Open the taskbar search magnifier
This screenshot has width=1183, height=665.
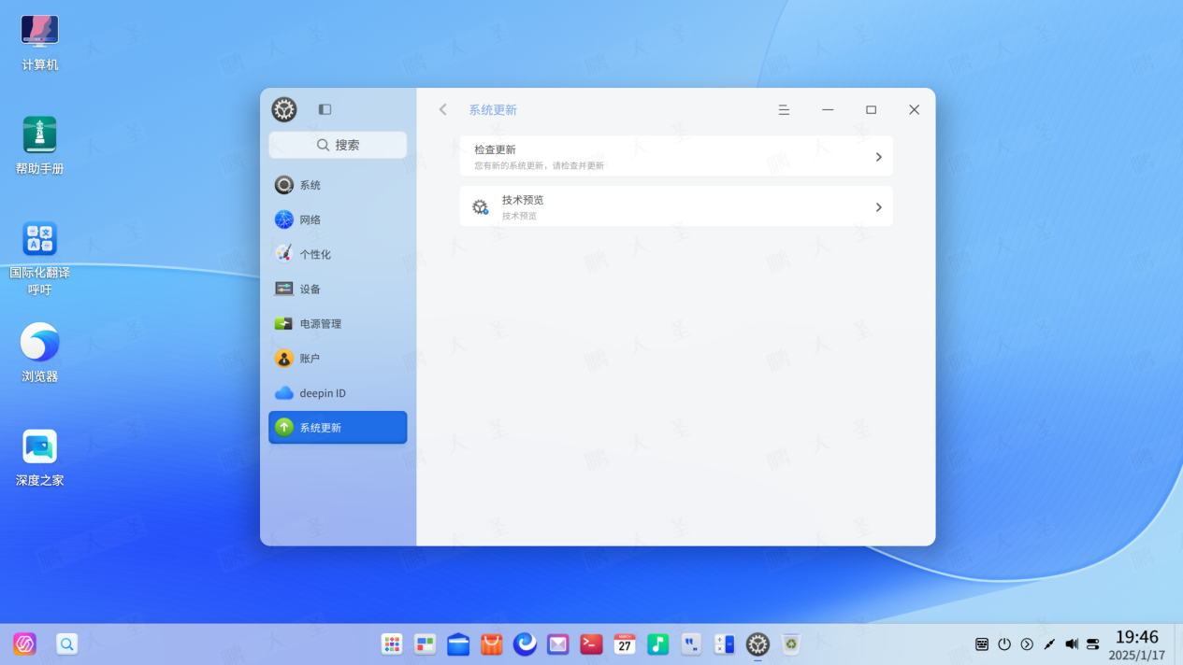click(66, 644)
